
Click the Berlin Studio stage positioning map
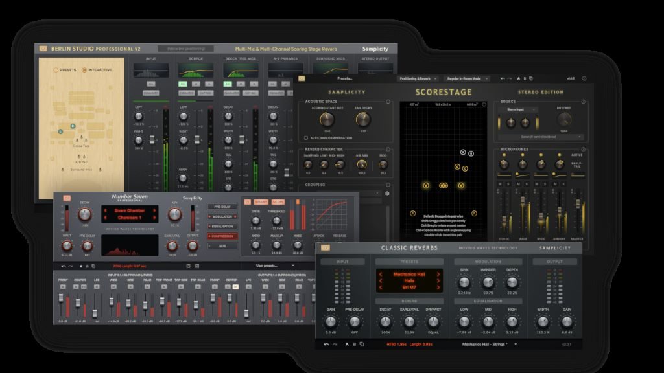coord(81,128)
